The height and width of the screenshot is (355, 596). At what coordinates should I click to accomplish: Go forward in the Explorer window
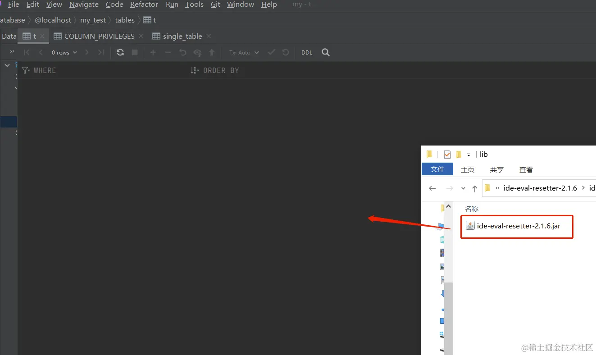[x=449, y=188]
